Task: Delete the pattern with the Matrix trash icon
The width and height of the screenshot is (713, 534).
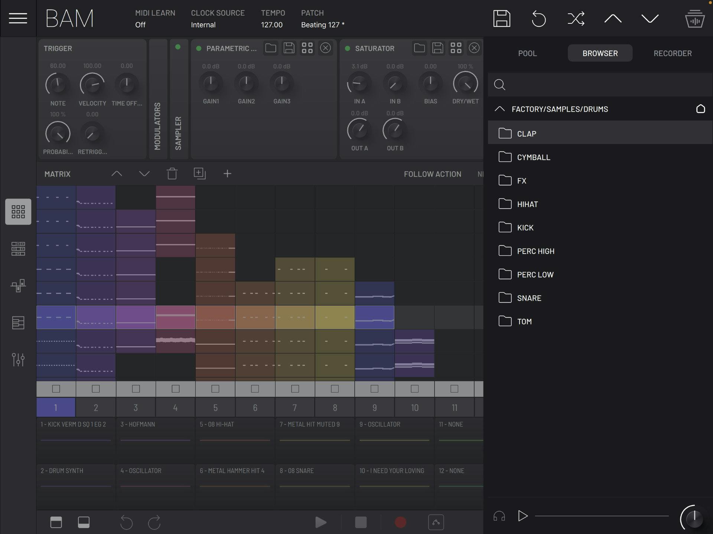Action: tap(172, 173)
